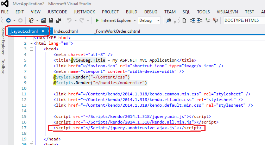Viewport: 265px width, 145px height.
Task: Click the jquery.min.js script line
Action: pyautogui.click(x=132, y=116)
